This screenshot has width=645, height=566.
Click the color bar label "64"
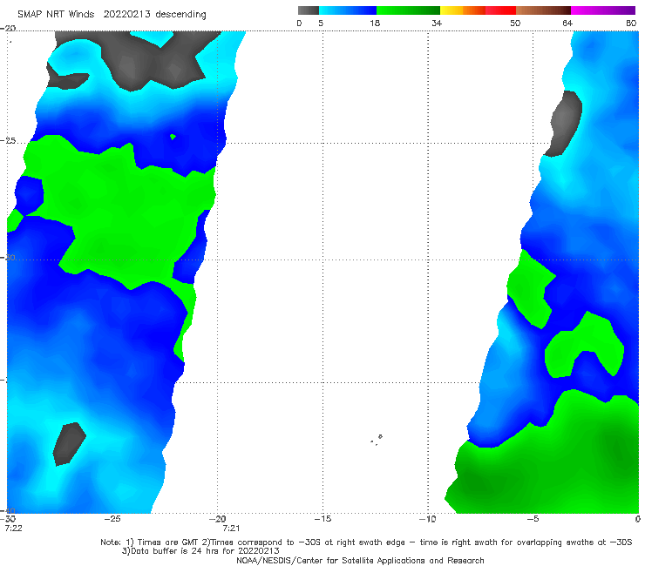567,23
